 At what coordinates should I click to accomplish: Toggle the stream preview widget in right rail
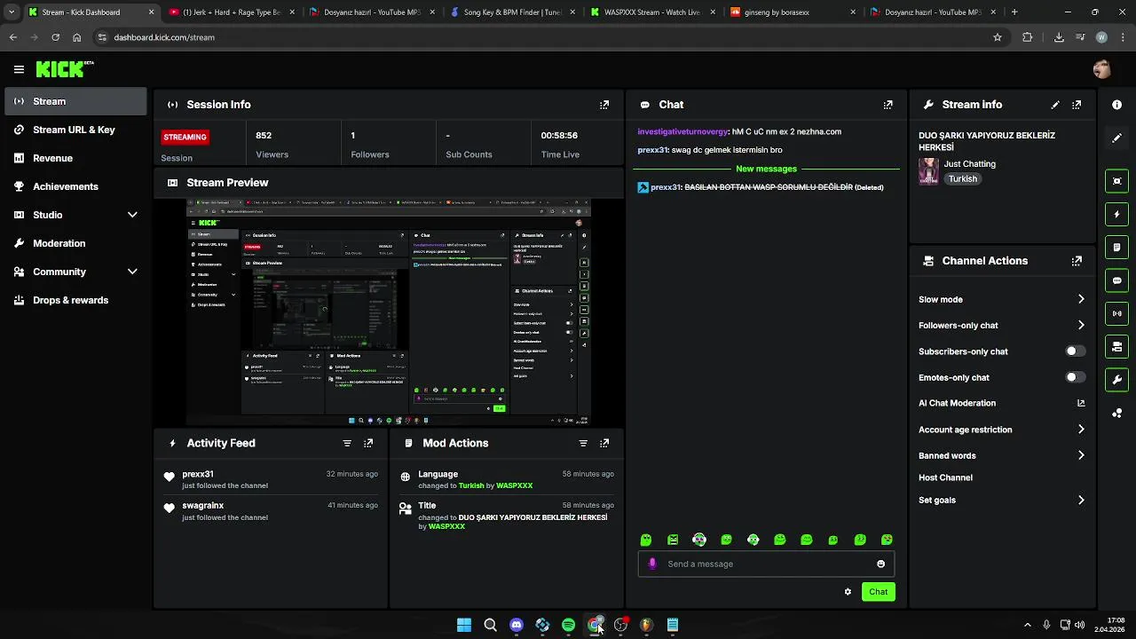[1116, 181]
